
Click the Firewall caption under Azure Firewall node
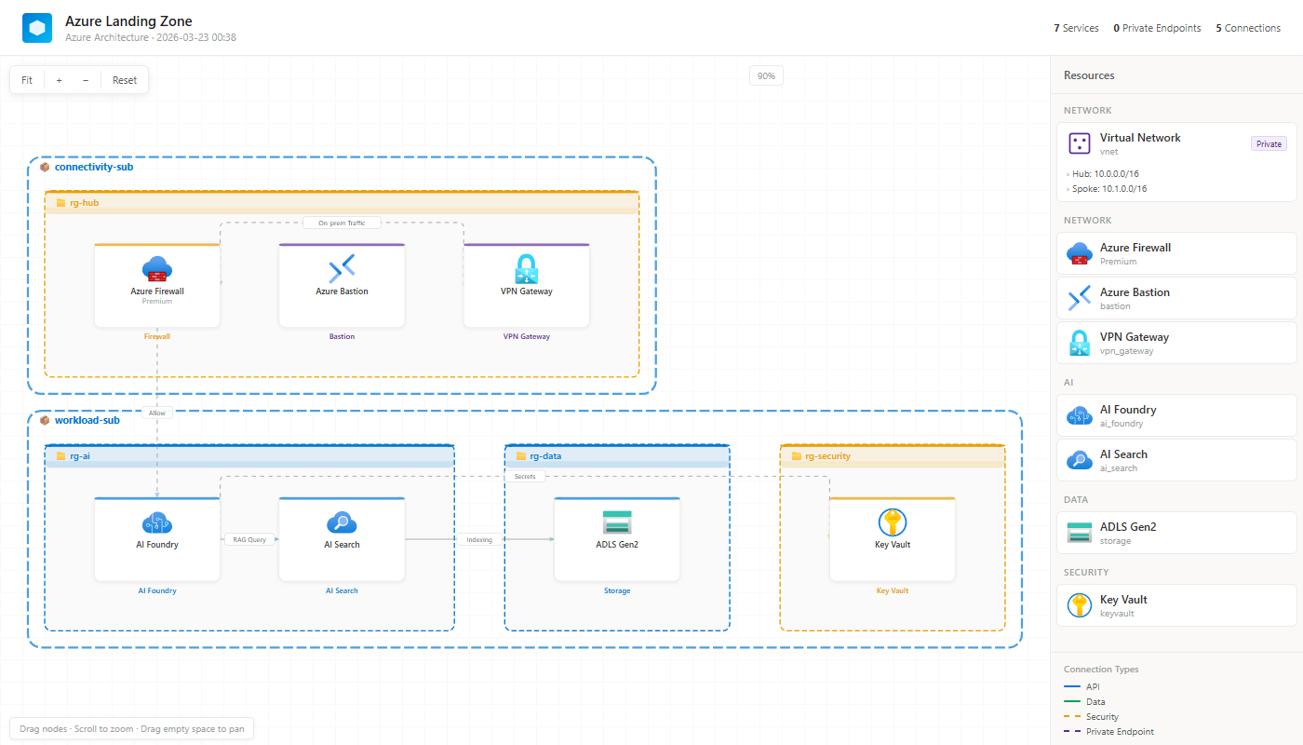pyautogui.click(x=157, y=336)
